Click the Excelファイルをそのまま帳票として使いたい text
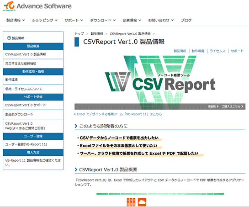Image resolution: width=249 pixels, height=207 pixels. (118, 145)
